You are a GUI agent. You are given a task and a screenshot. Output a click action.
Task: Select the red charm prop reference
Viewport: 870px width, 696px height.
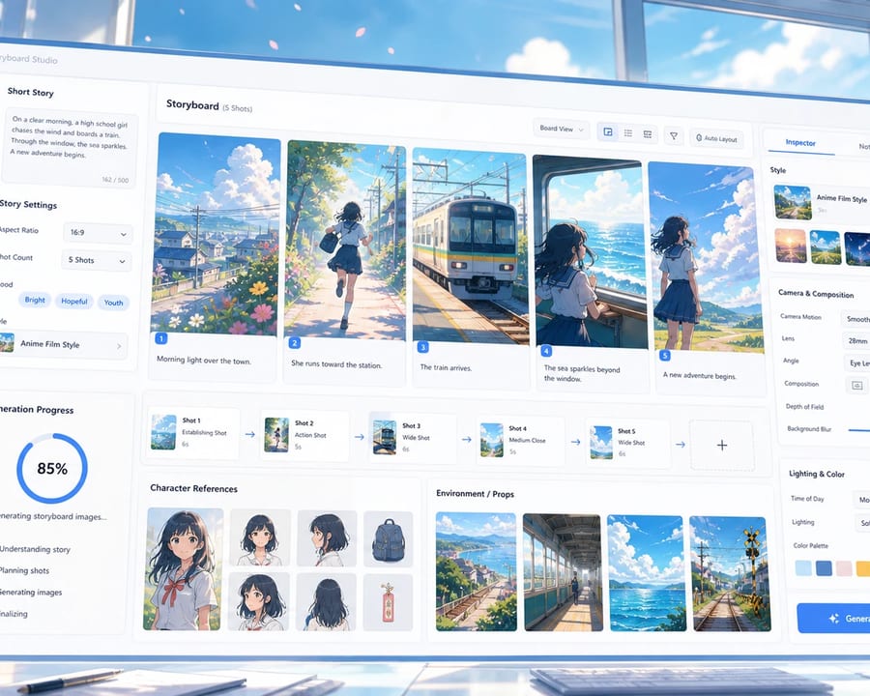click(388, 603)
